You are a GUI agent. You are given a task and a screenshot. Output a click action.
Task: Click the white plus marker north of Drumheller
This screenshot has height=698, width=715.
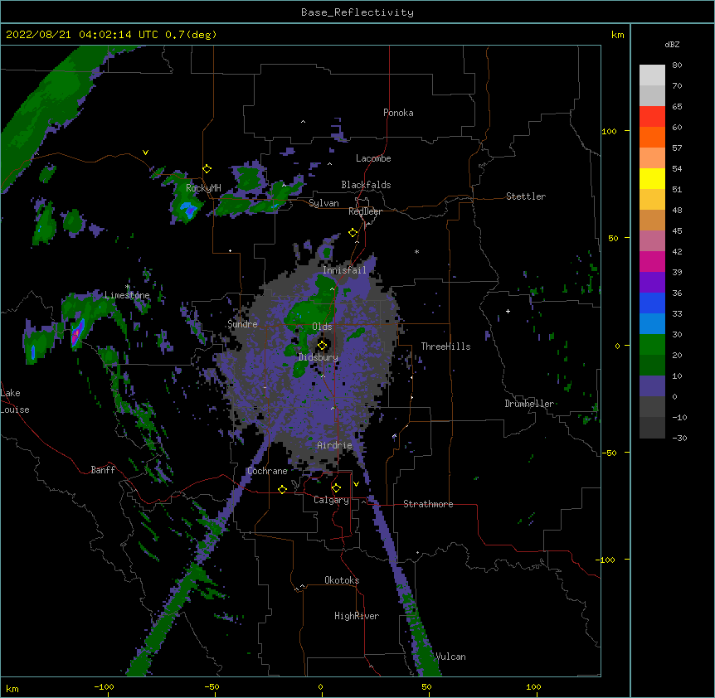pos(508,311)
